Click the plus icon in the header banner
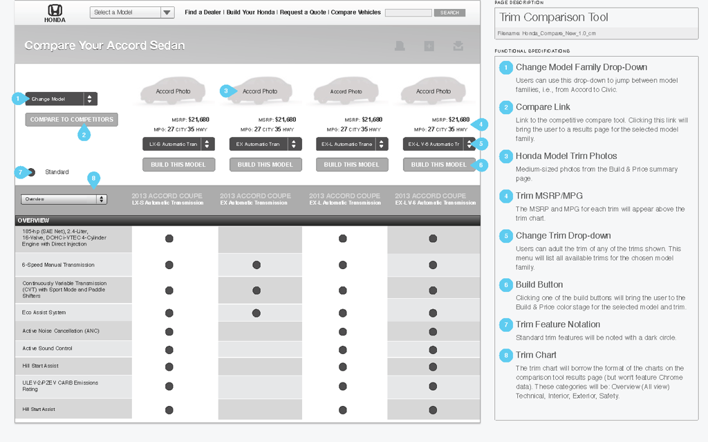708x442 pixels. click(429, 46)
